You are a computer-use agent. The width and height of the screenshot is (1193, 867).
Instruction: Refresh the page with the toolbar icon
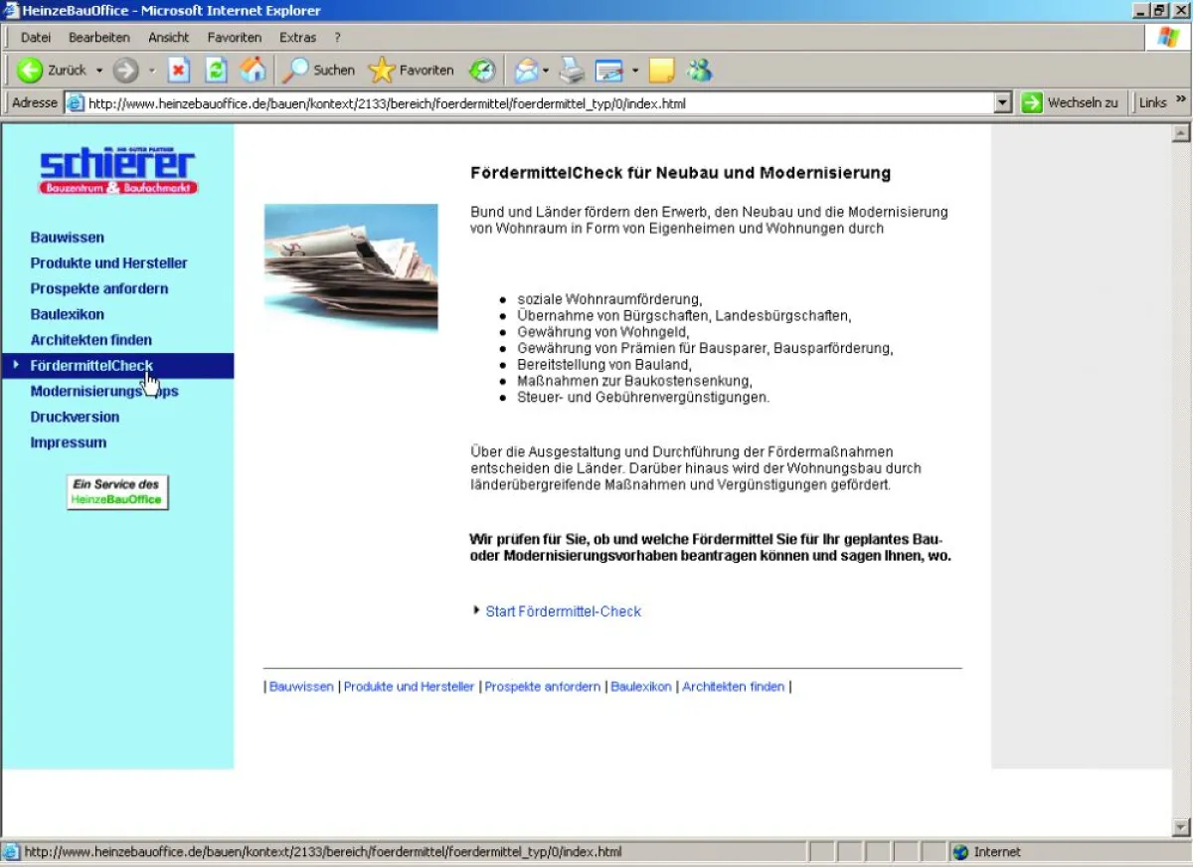tap(216, 71)
